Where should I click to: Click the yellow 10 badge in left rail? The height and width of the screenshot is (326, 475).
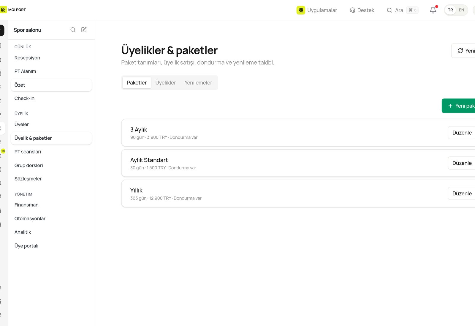point(3,151)
